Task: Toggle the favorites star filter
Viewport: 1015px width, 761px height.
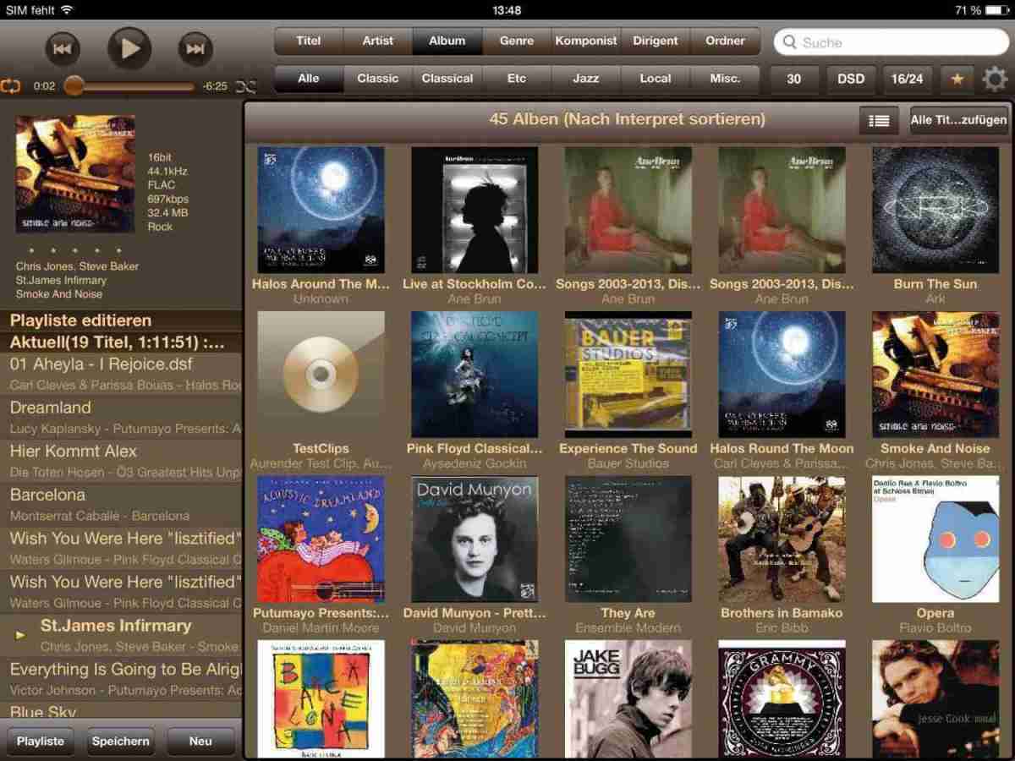Action: click(957, 79)
